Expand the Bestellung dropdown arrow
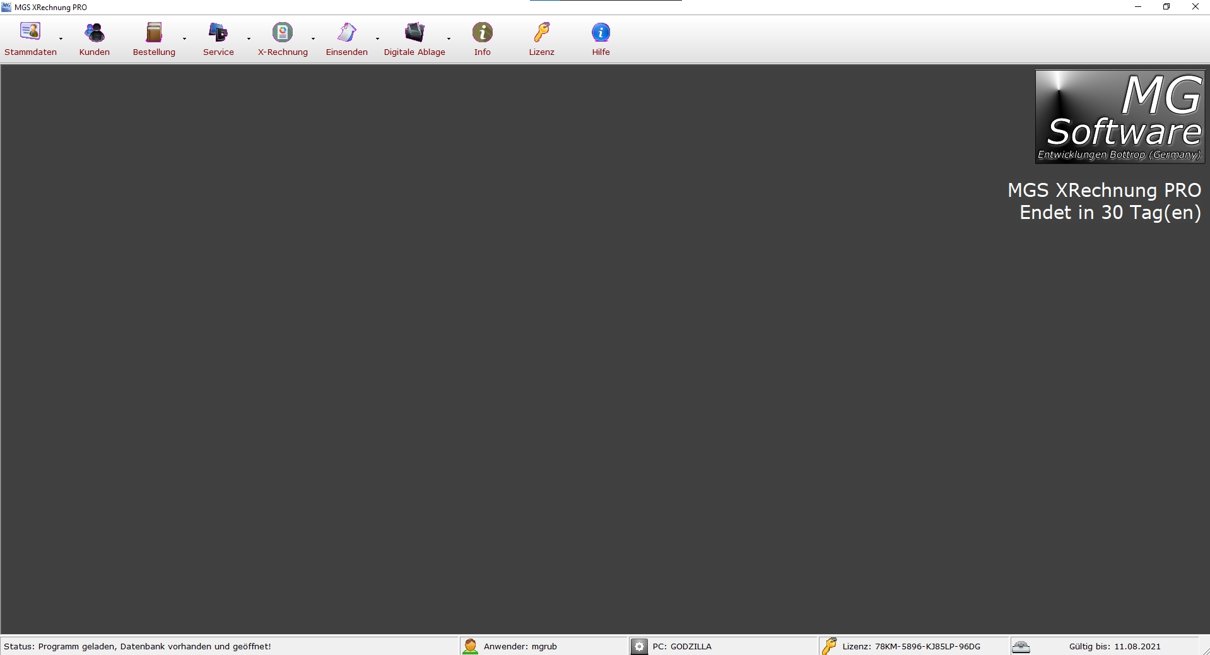 pyautogui.click(x=185, y=39)
